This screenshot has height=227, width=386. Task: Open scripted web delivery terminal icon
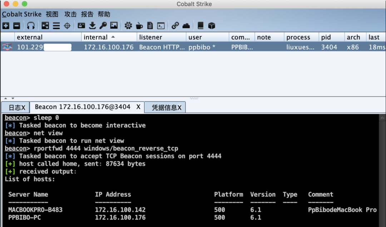[161, 26]
